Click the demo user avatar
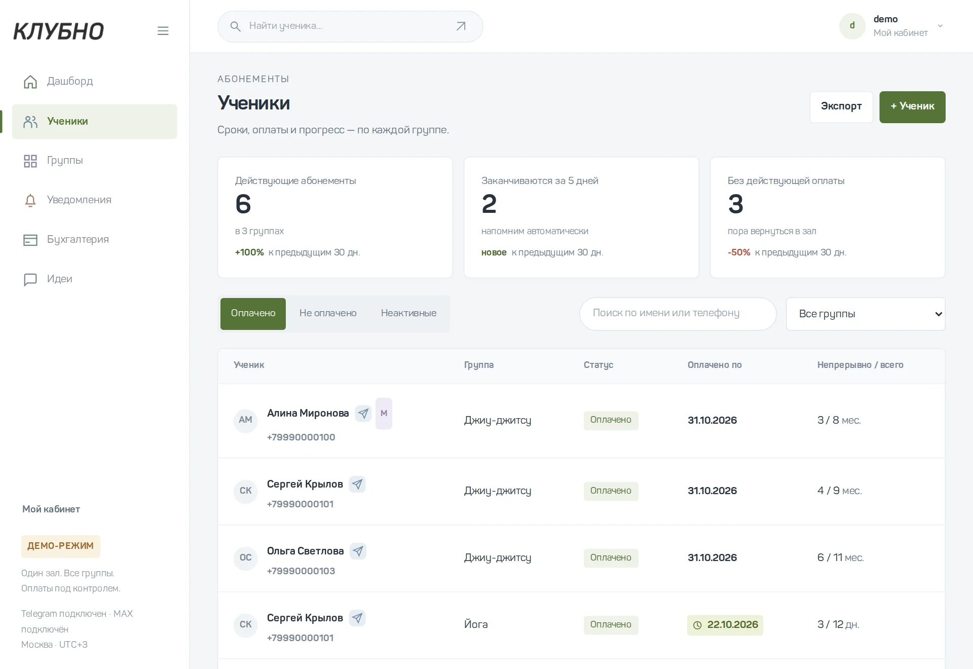 point(852,26)
